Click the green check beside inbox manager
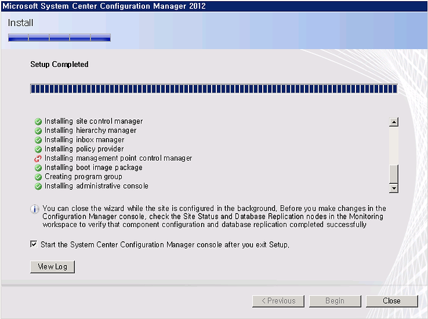This screenshot has height=319, width=428. click(x=38, y=140)
